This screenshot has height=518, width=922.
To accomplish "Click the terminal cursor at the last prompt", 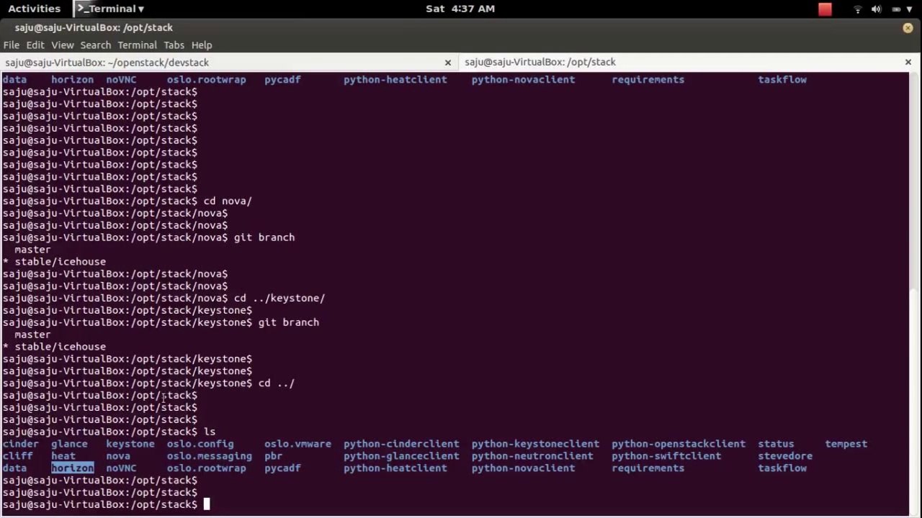I will (207, 504).
